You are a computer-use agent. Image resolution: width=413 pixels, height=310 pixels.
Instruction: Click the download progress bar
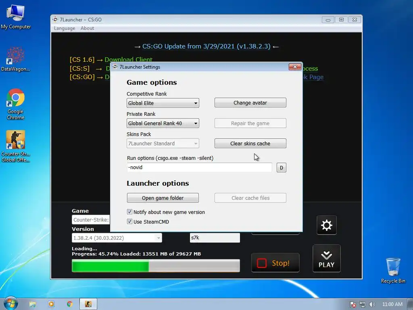tap(156, 266)
